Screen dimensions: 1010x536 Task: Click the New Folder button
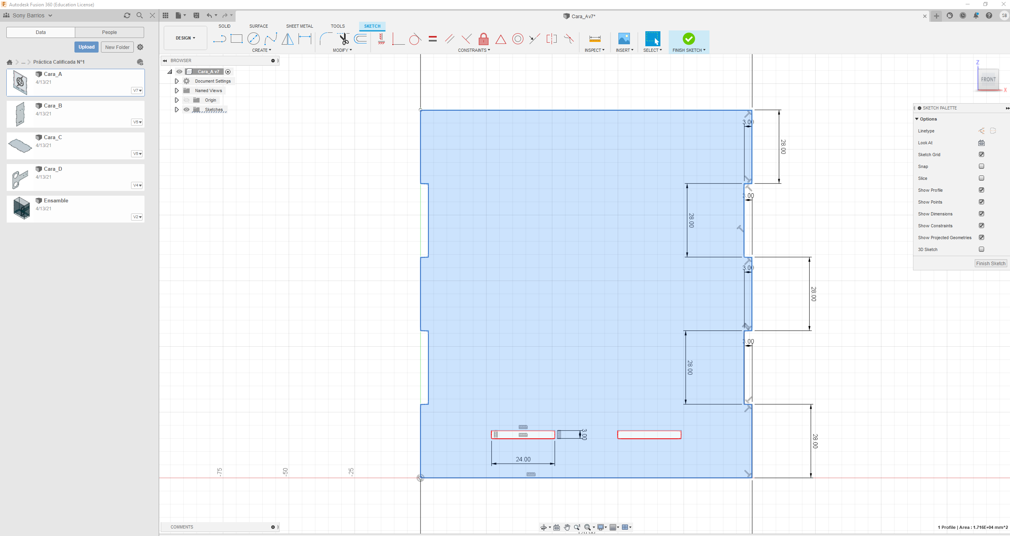pyautogui.click(x=117, y=47)
